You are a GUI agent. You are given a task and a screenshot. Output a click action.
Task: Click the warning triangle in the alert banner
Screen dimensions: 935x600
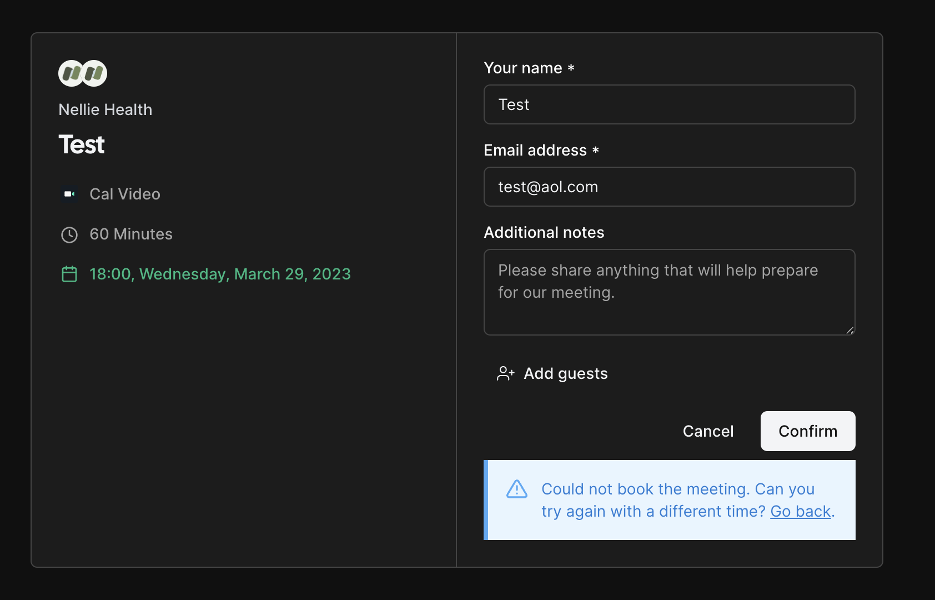pyautogui.click(x=516, y=489)
